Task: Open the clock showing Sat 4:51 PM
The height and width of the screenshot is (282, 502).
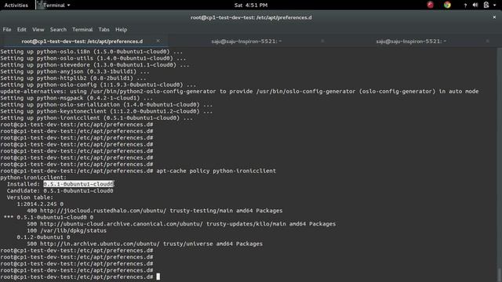Action: [251, 5]
